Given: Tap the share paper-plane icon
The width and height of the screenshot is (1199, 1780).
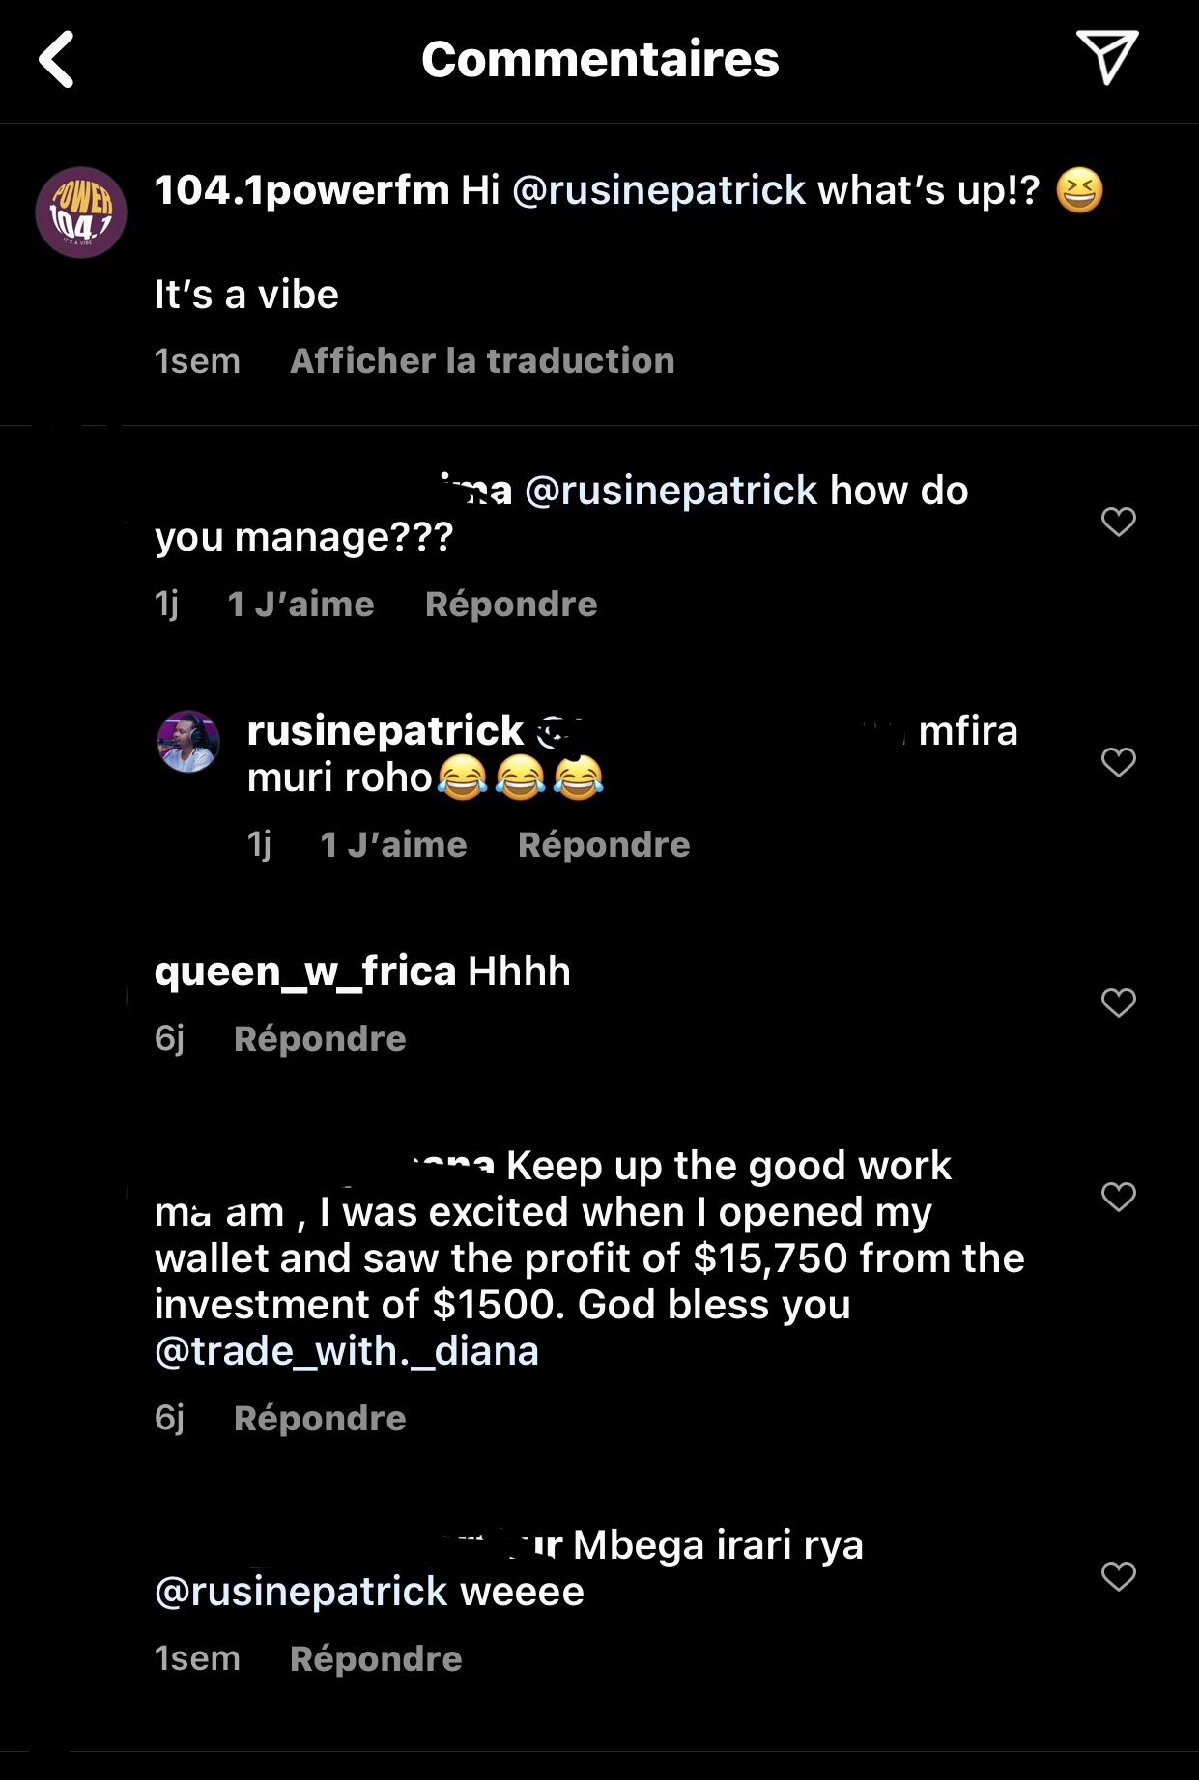Looking at the screenshot, I should click(1106, 57).
